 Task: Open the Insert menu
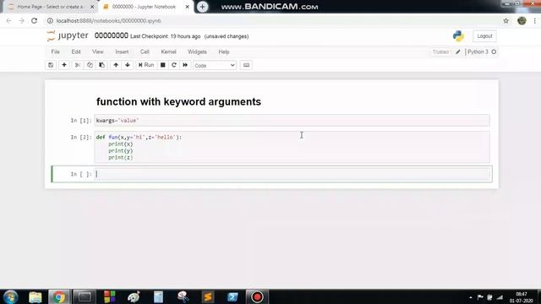tap(122, 52)
